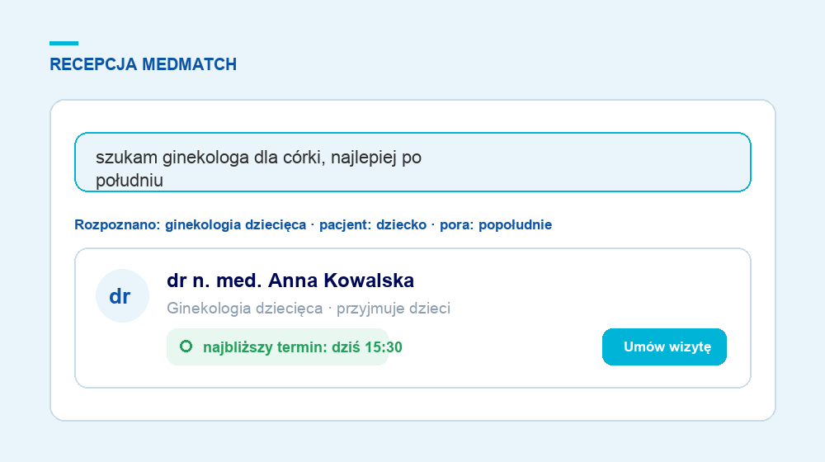Click the word 'szukam' in the query

(x=126, y=158)
